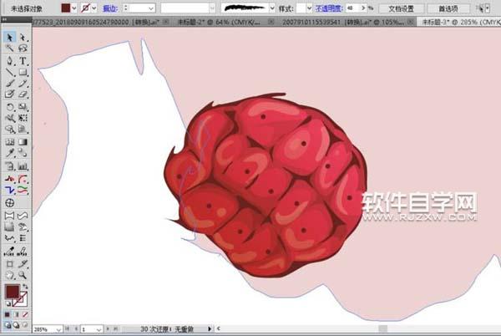Select the Paintbrush tool

(9, 84)
